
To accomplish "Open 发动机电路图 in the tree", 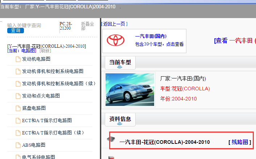I will (36, 59).
